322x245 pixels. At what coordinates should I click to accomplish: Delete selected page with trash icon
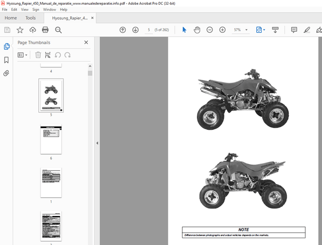pos(38,55)
